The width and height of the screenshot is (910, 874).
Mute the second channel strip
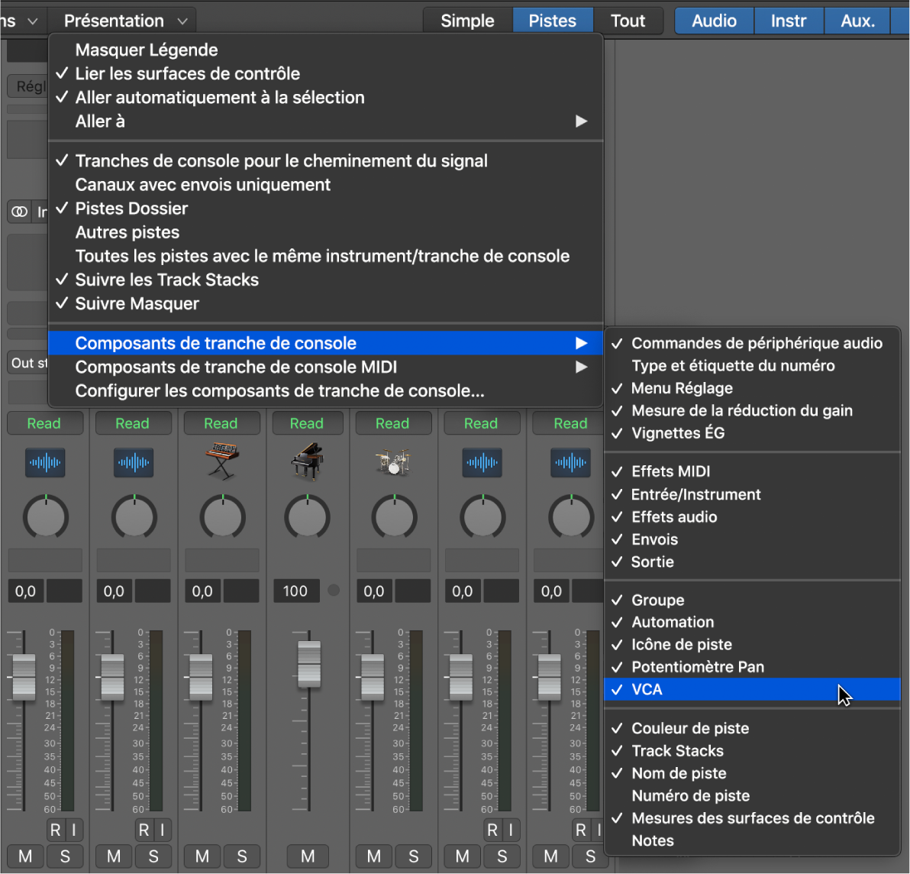(114, 856)
